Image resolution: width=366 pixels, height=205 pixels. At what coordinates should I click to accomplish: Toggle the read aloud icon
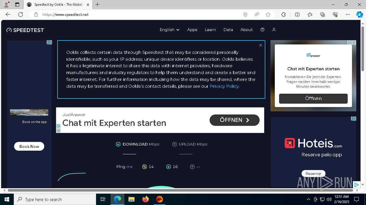point(257,15)
